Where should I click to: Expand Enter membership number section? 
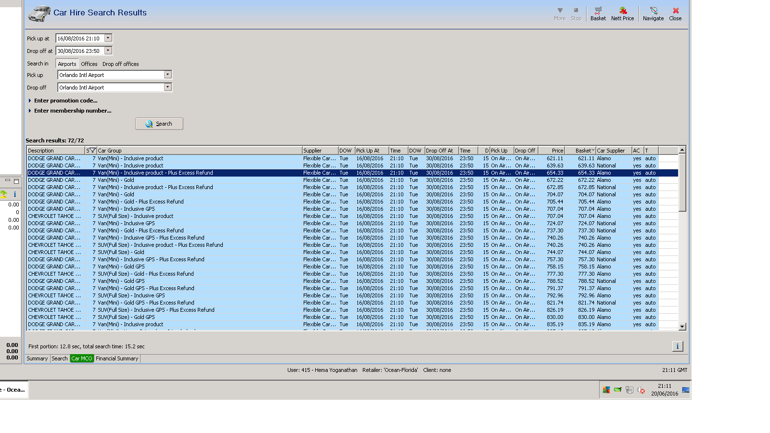(70, 111)
